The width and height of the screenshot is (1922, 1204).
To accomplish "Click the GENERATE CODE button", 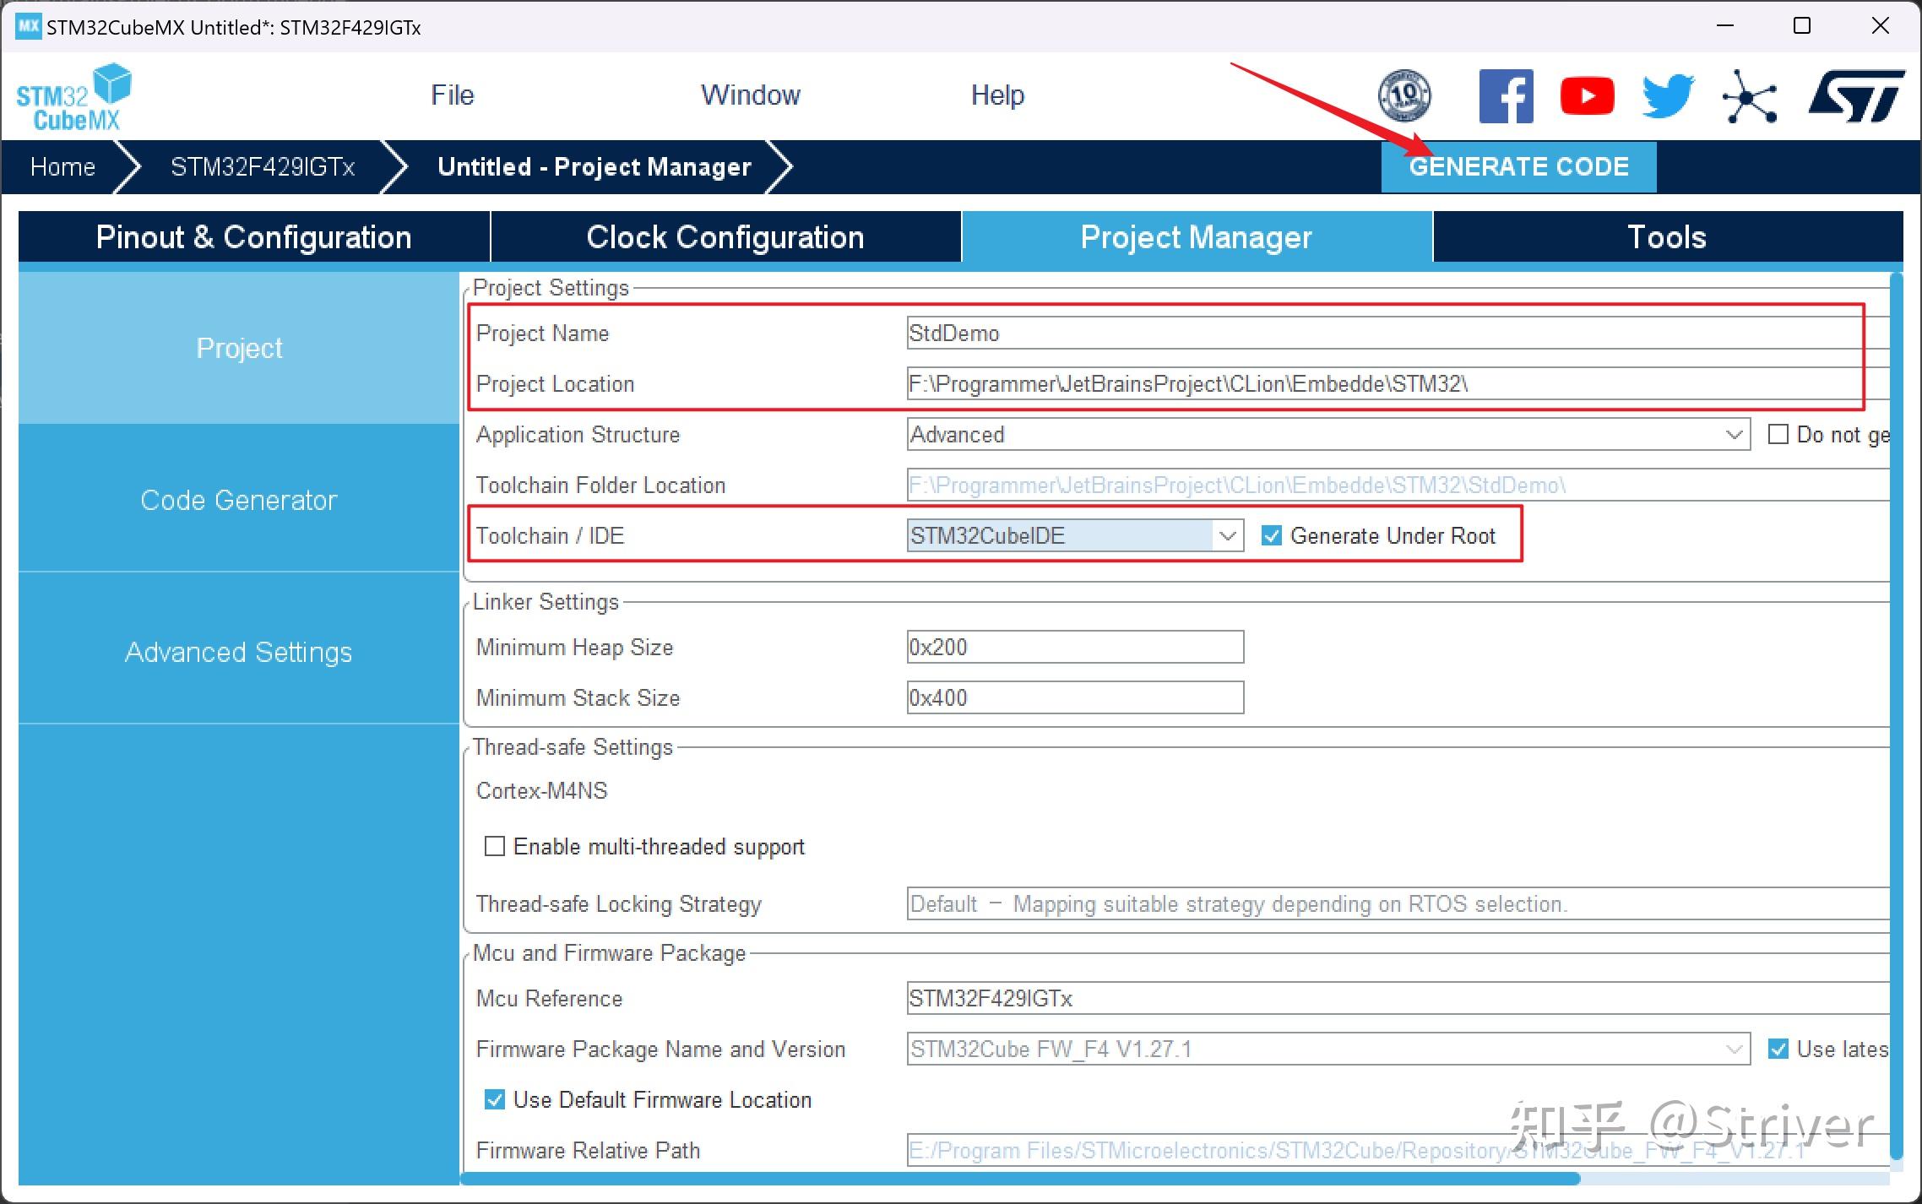I will (1518, 166).
